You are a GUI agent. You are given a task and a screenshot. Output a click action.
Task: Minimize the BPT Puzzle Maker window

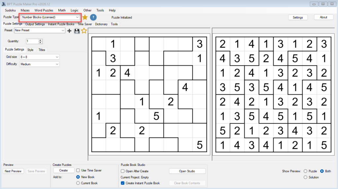tap(314, 4)
